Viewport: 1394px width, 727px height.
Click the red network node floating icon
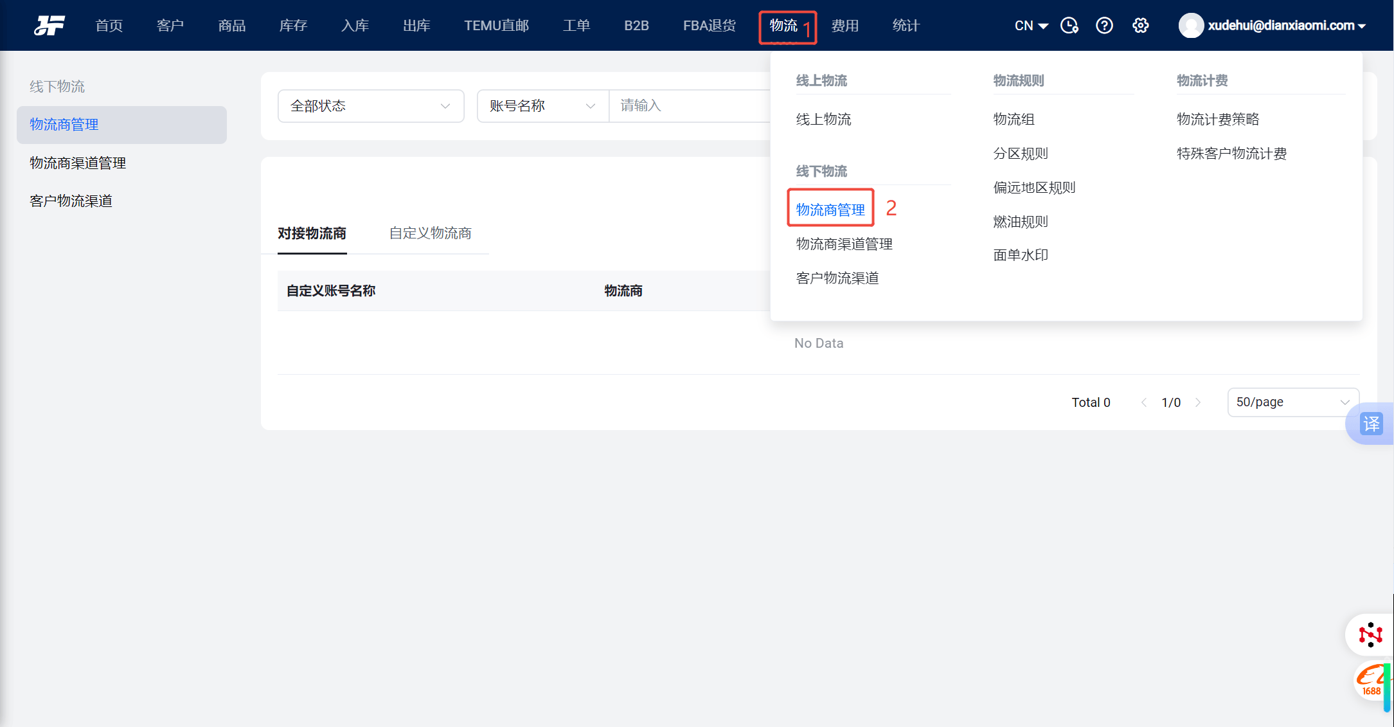tap(1370, 634)
